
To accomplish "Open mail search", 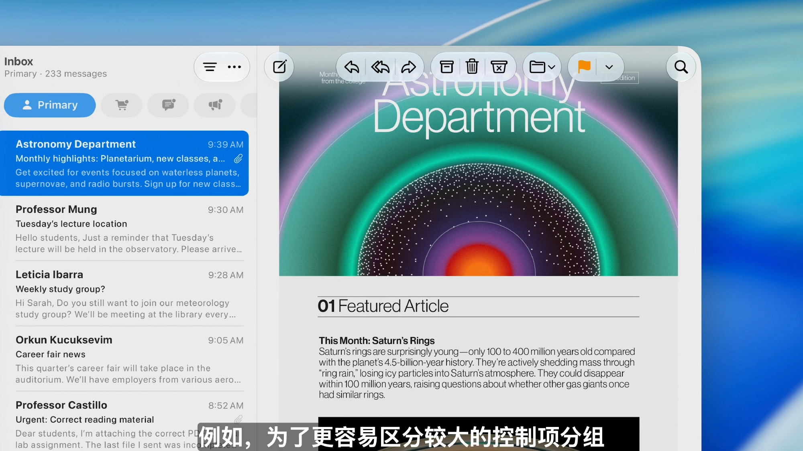I will click(x=681, y=67).
